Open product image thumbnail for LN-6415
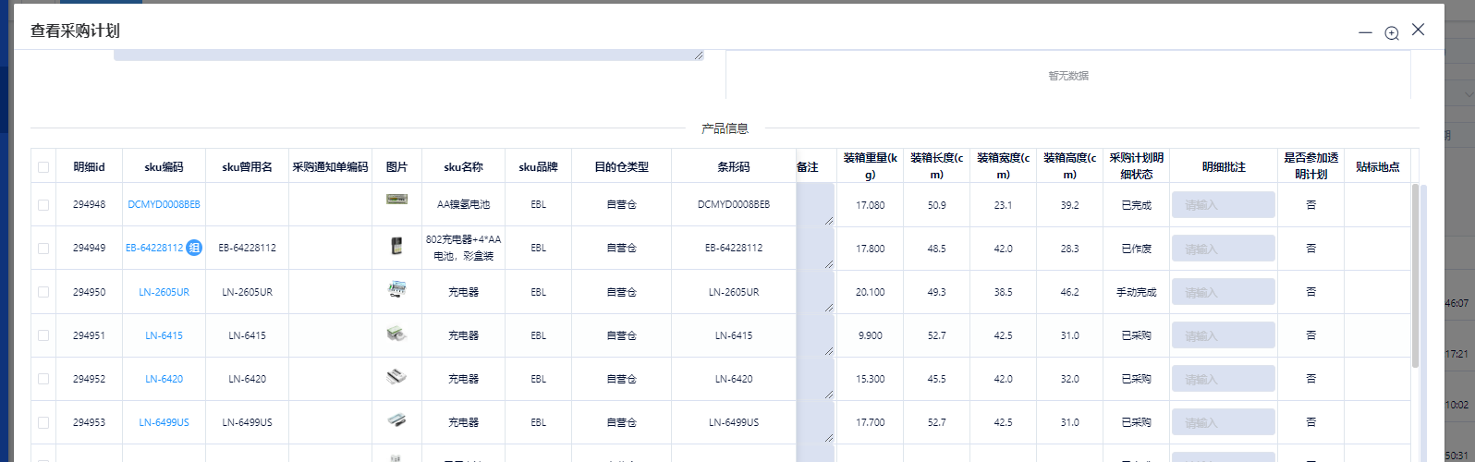Viewport: 1475px width, 462px height. (396, 334)
